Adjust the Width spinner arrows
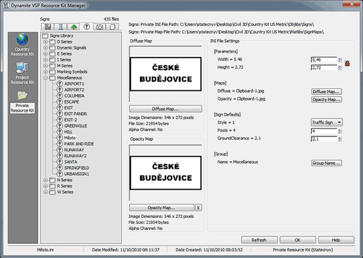363x258 pixels. [340, 60]
